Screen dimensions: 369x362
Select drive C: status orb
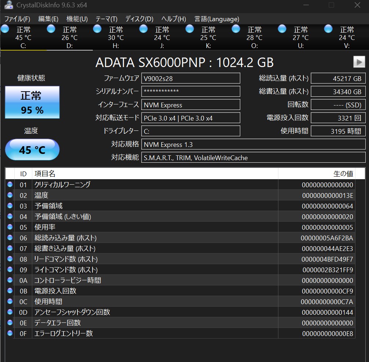click(5, 29)
